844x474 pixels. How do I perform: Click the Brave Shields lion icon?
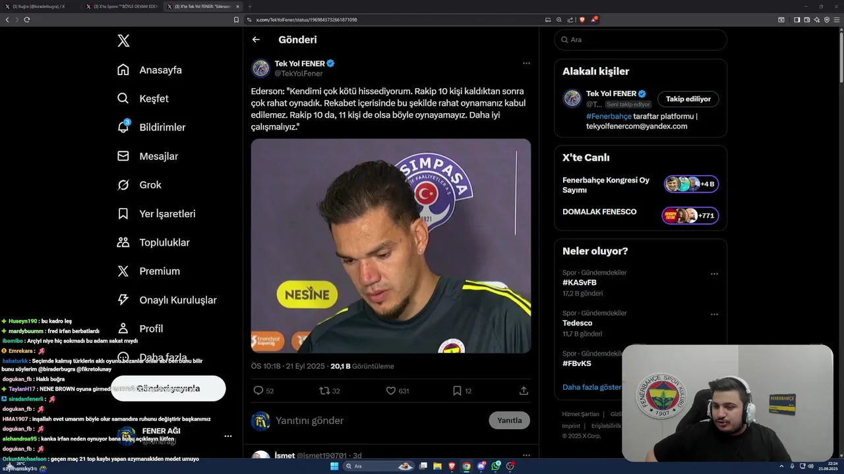tap(582, 20)
